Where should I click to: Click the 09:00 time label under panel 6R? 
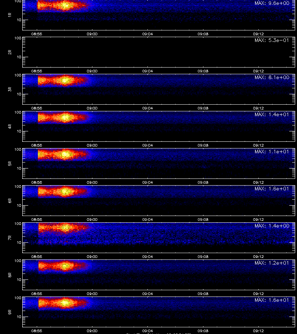pyautogui.click(x=92, y=219)
